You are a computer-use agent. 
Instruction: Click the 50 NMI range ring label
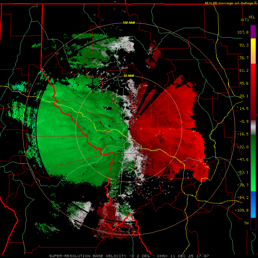[129, 76]
